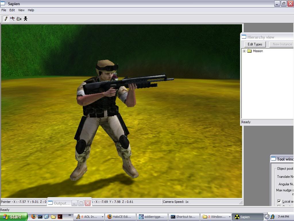The height and width of the screenshot is (221, 294).
Task: Show hidden system tray icons
Action: tap(267, 217)
